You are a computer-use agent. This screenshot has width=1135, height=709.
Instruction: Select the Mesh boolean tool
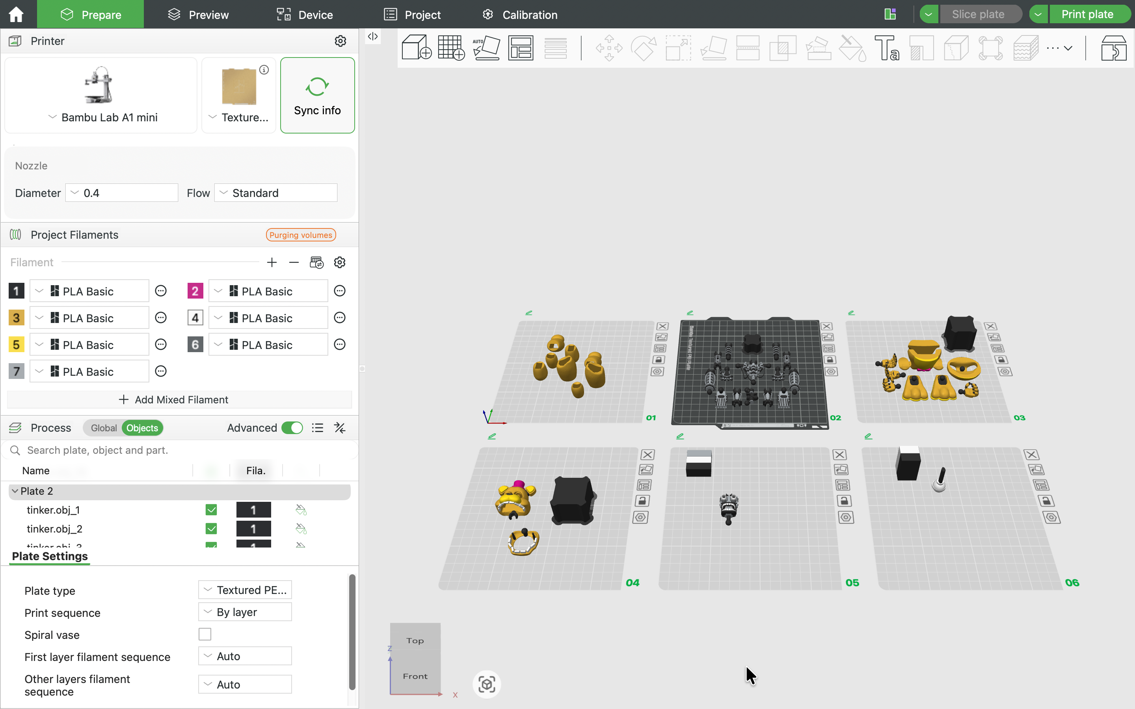coord(782,48)
